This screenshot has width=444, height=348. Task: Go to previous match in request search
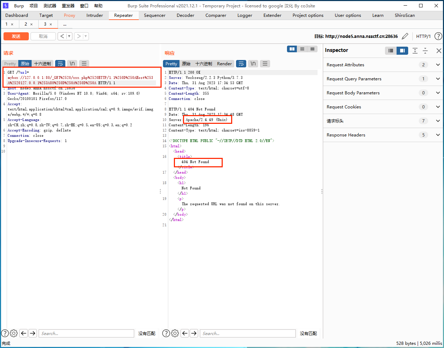pos(24,333)
